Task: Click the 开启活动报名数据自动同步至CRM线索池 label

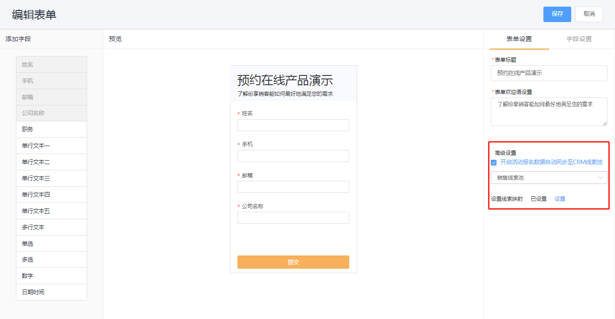Action: click(551, 162)
